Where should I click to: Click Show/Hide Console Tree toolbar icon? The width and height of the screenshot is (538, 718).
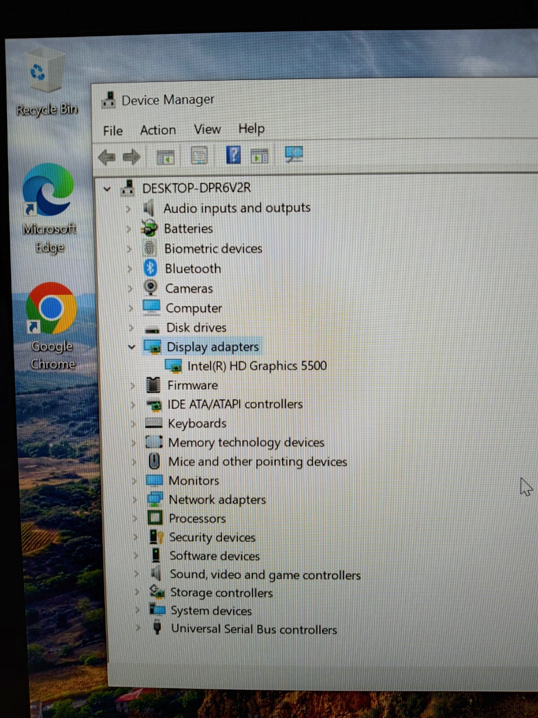coord(165,157)
